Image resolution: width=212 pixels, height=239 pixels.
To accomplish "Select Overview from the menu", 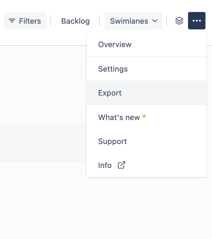I will tap(147, 45).
